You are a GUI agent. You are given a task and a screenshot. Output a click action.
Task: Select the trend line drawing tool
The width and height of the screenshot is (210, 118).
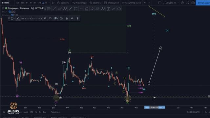54,9
